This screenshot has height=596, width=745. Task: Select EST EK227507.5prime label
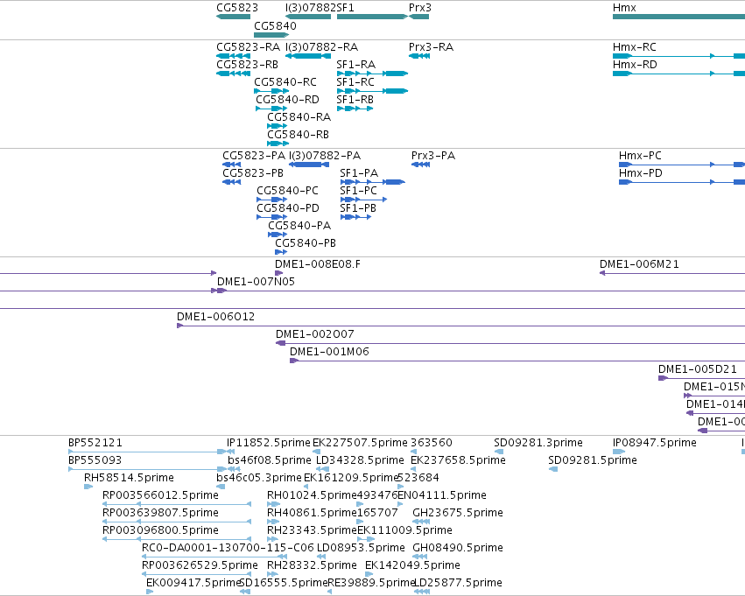click(x=360, y=443)
